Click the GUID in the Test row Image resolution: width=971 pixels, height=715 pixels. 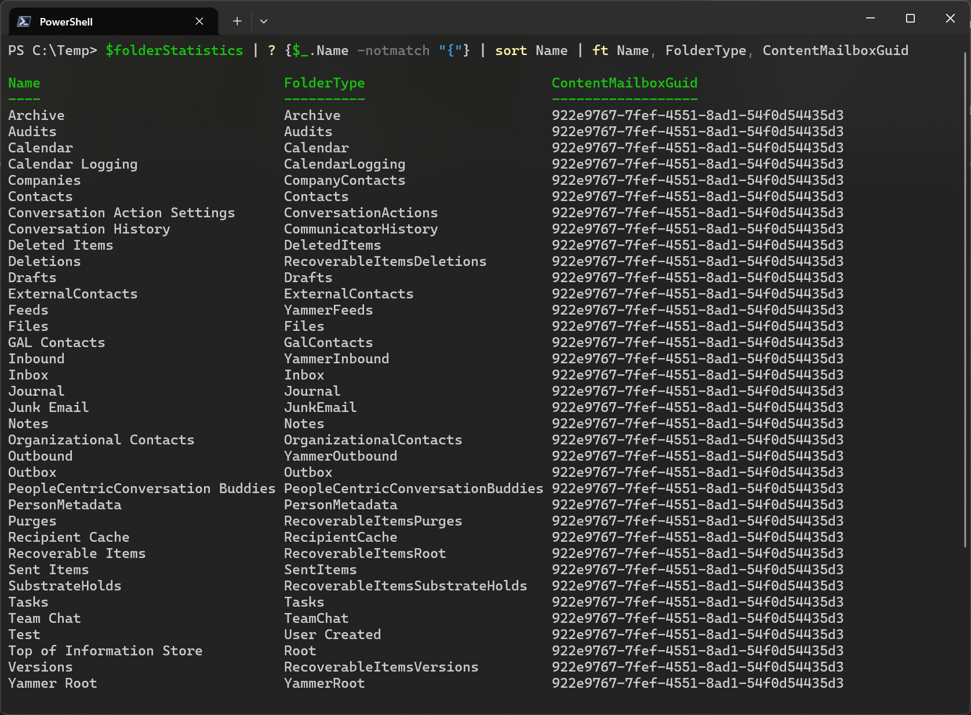pos(698,634)
